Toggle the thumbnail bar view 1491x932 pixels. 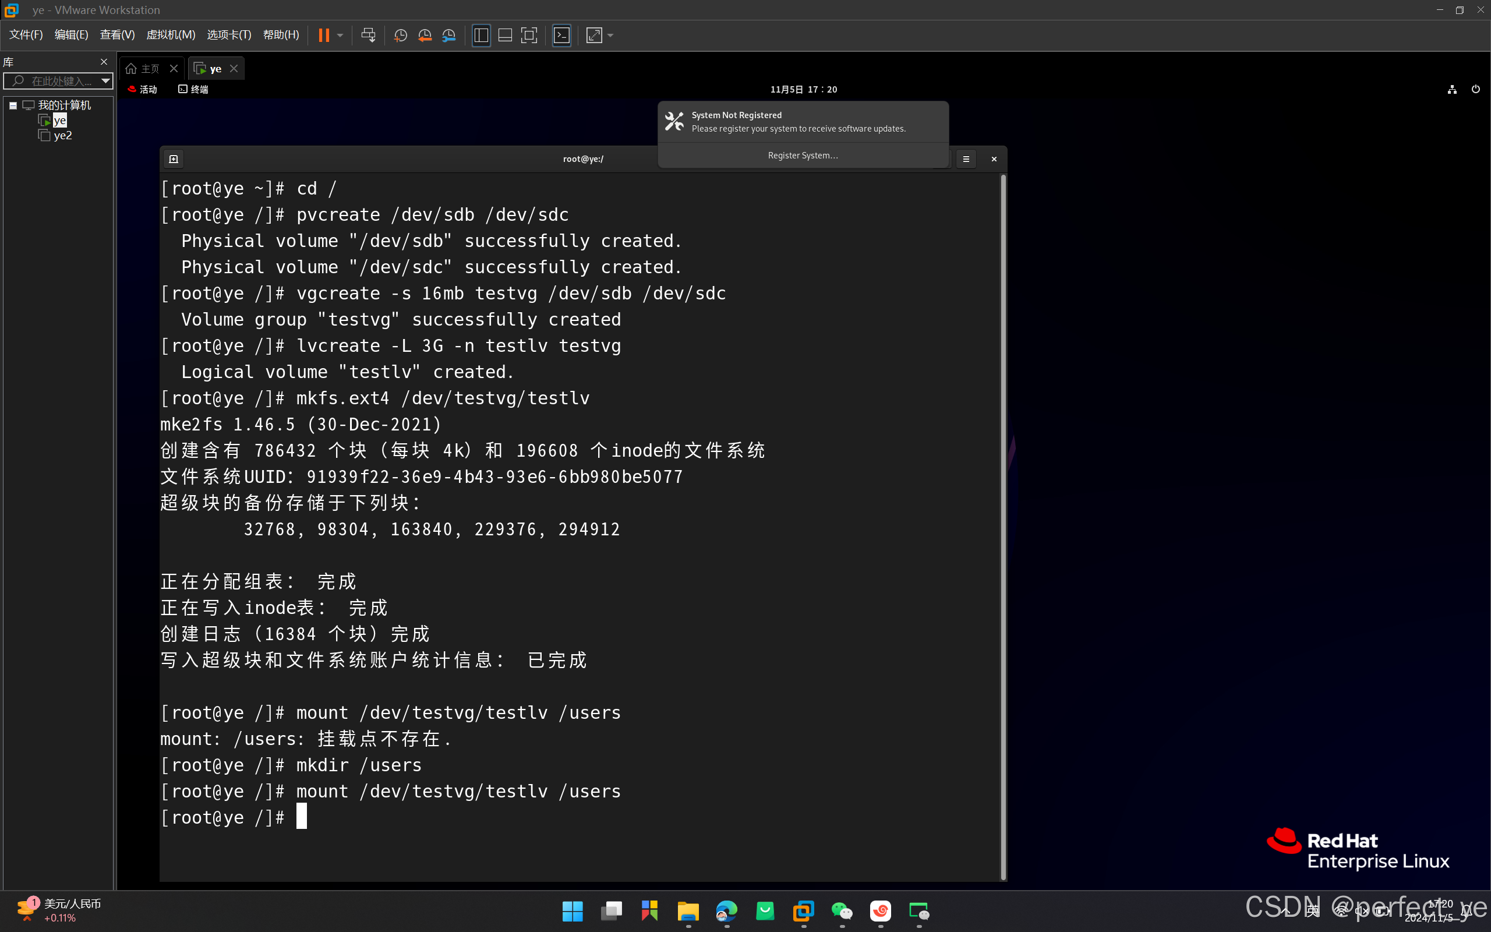[505, 35]
